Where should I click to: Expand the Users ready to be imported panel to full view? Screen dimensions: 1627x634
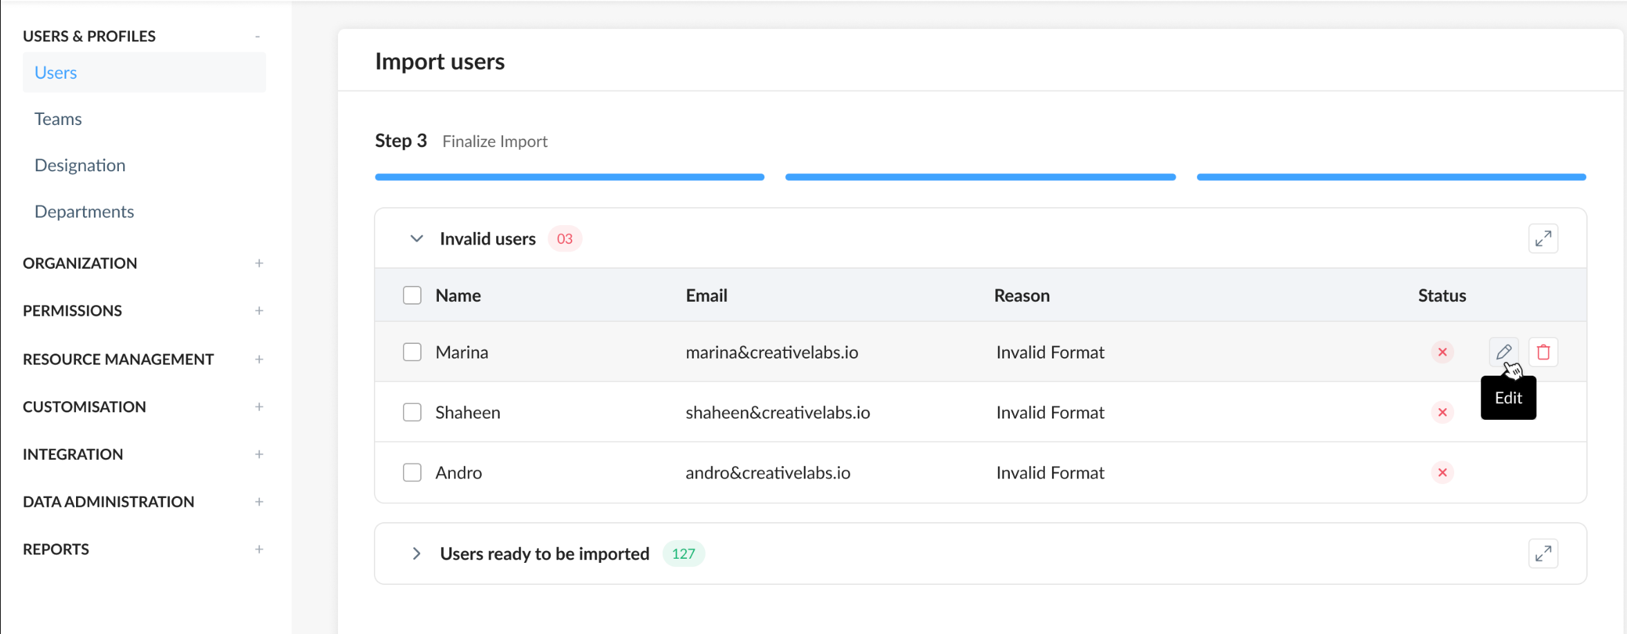[x=1543, y=554]
